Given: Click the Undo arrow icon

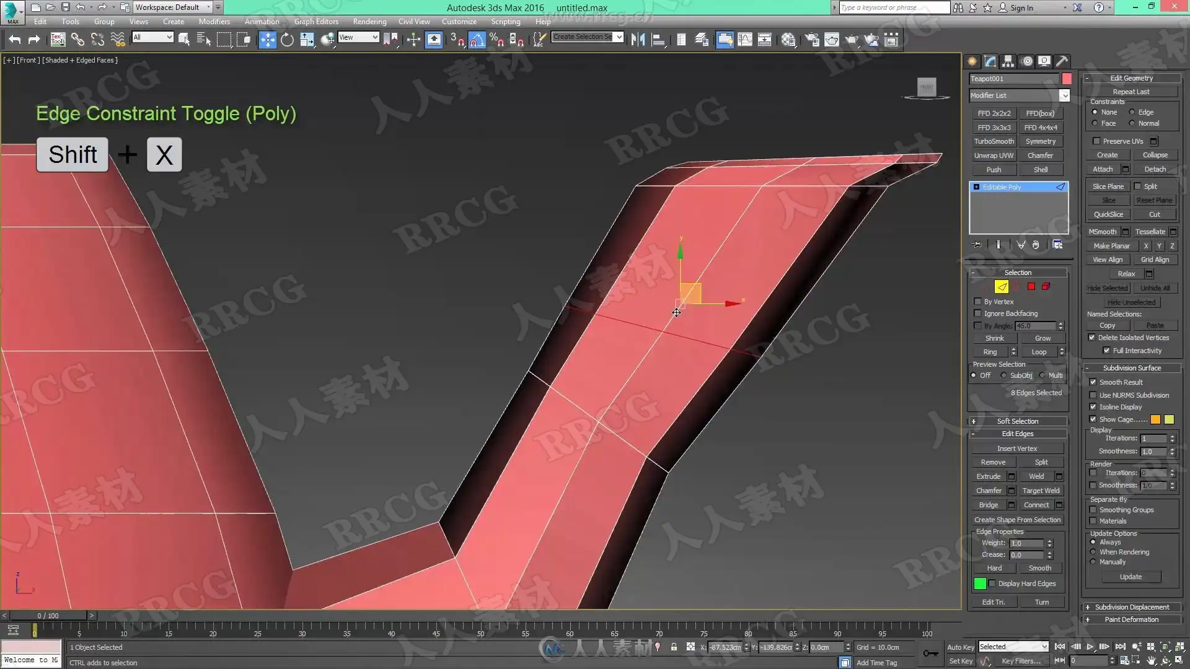Looking at the screenshot, I should tap(14, 40).
